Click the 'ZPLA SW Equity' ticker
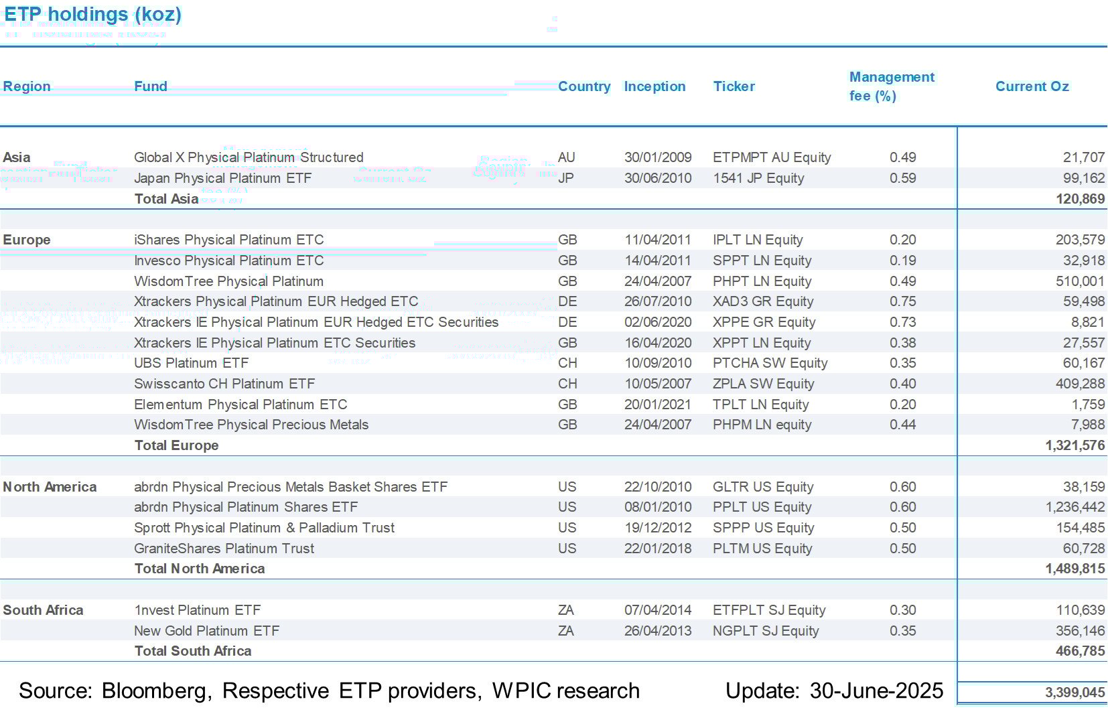The width and height of the screenshot is (1108, 726). [x=764, y=384]
